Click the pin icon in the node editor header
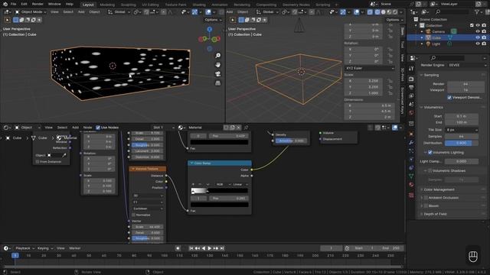Image resolution: width=490 pixels, height=275 pixels. [x=246, y=128]
